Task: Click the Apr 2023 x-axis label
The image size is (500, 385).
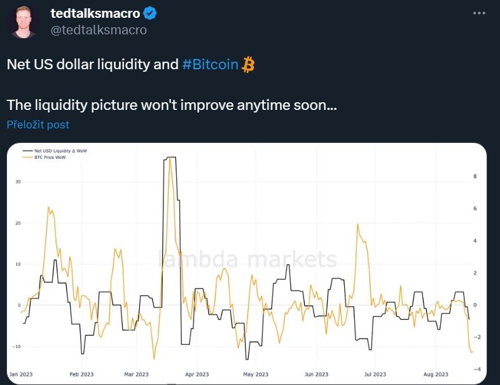Action: (197, 375)
